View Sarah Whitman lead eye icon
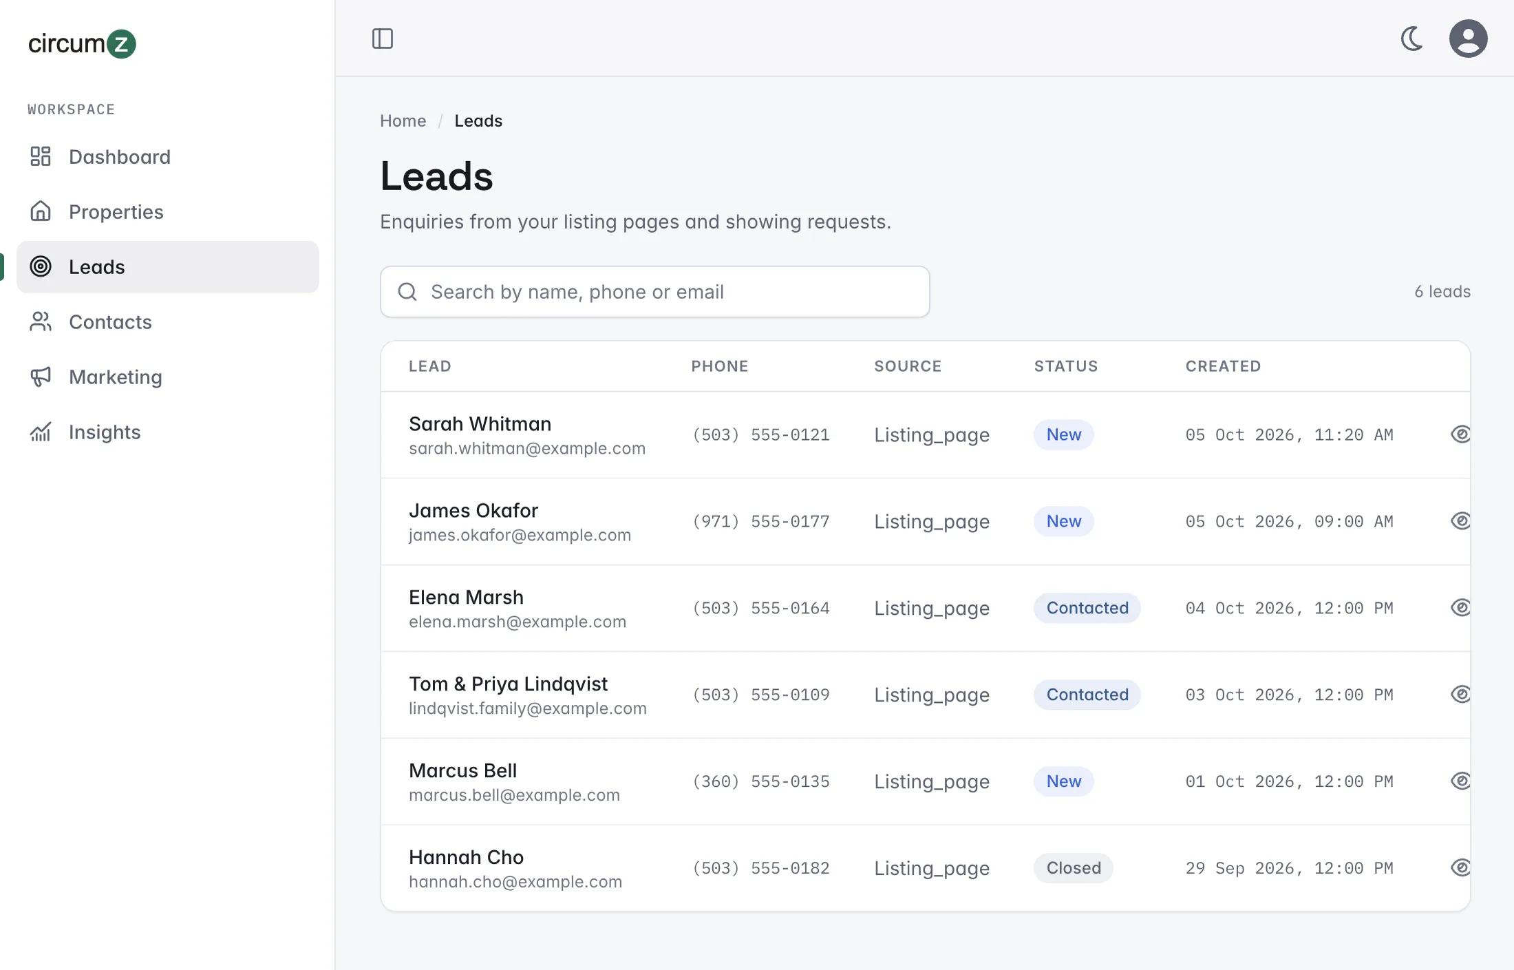Image resolution: width=1514 pixels, height=970 pixels. coord(1460,434)
